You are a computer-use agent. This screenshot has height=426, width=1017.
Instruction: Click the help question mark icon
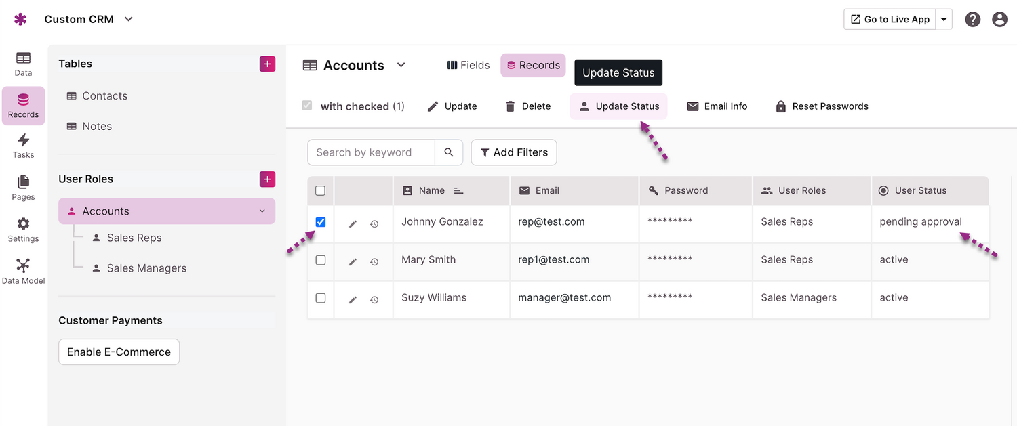[973, 20]
